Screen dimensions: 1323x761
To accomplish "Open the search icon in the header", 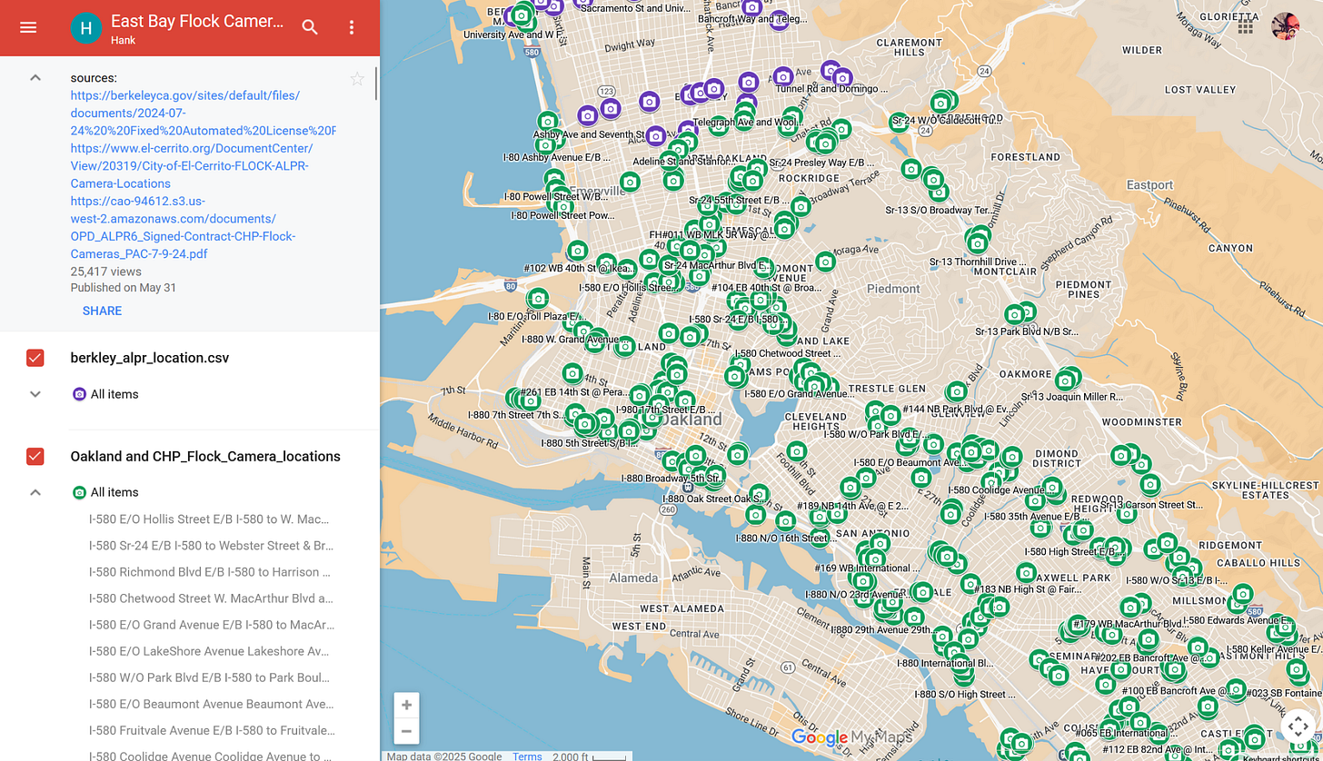I will (309, 27).
